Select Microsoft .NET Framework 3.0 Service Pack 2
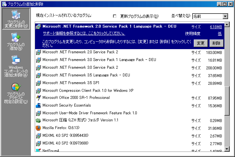This screenshot has height=157, width=235. 130,68
